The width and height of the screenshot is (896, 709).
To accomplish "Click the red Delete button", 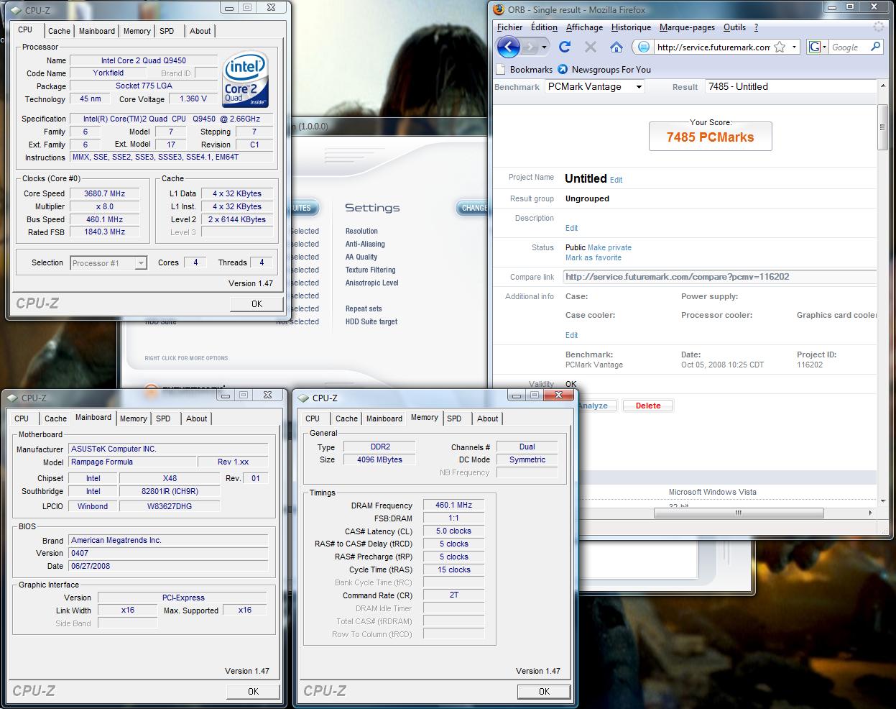I will (647, 406).
